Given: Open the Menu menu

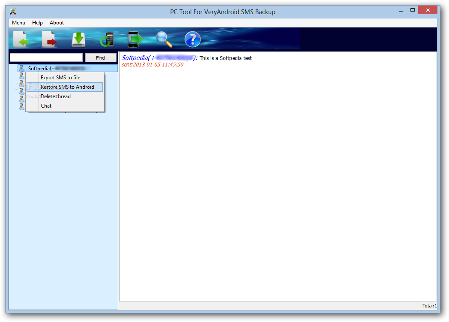Looking at the screenshot, I should coord(18,23).
